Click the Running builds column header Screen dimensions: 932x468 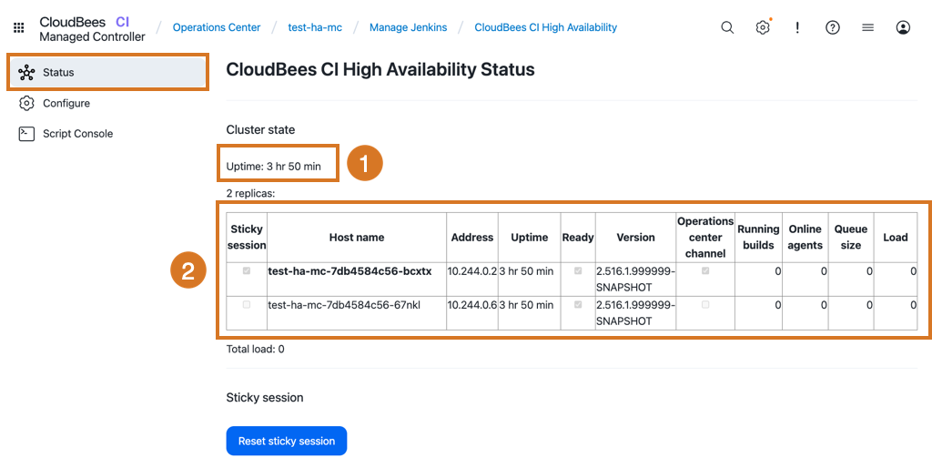click(758, 238)
